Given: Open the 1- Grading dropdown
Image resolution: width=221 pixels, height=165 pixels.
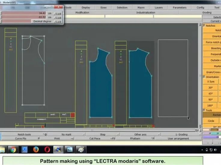Looking at the screenshot, I should click(181, 135).
